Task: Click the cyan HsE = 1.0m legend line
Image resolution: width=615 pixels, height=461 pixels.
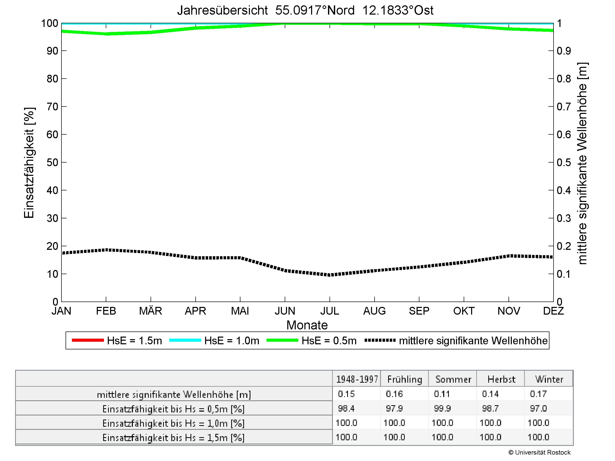Action: (185, 340)
